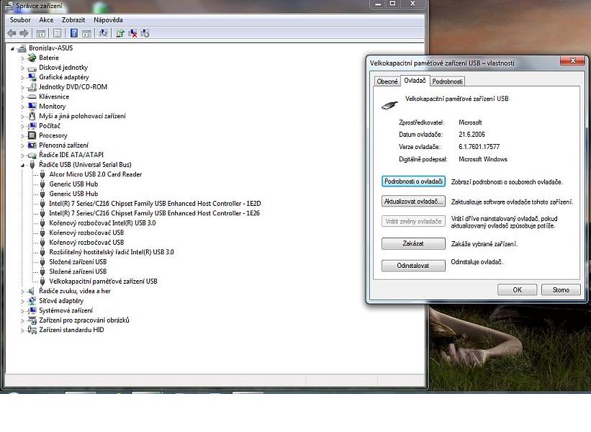
Task: Click the Action pane toolbar icon beside Help
Action: click(86, 33)
